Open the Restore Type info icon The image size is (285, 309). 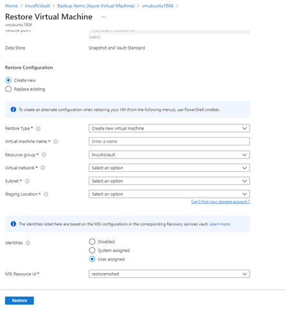(38, 129)
